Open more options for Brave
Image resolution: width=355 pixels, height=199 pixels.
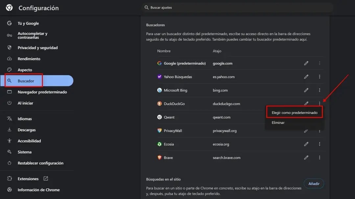click(x=319, y=157)
